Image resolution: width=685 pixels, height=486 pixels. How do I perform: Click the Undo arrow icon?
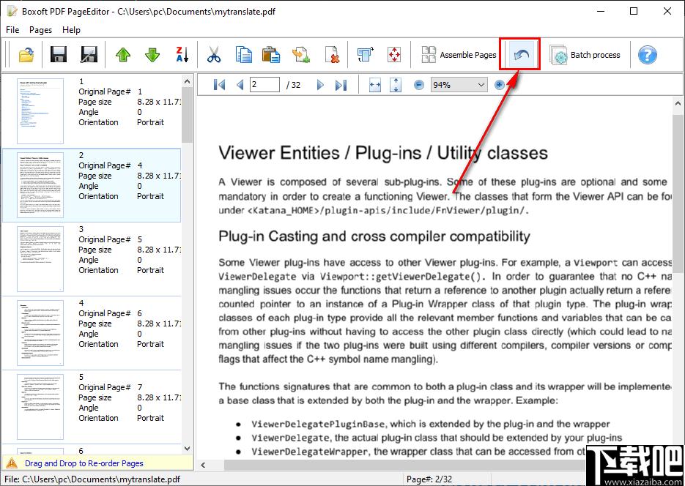tap(520, 55)
